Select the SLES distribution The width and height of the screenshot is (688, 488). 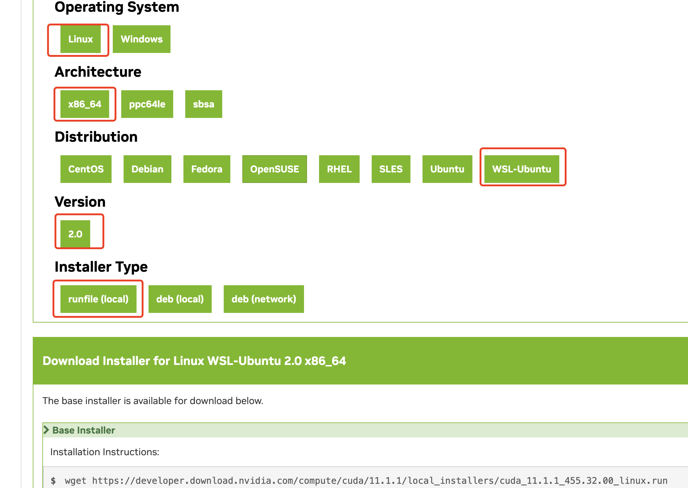pos(391,169)
